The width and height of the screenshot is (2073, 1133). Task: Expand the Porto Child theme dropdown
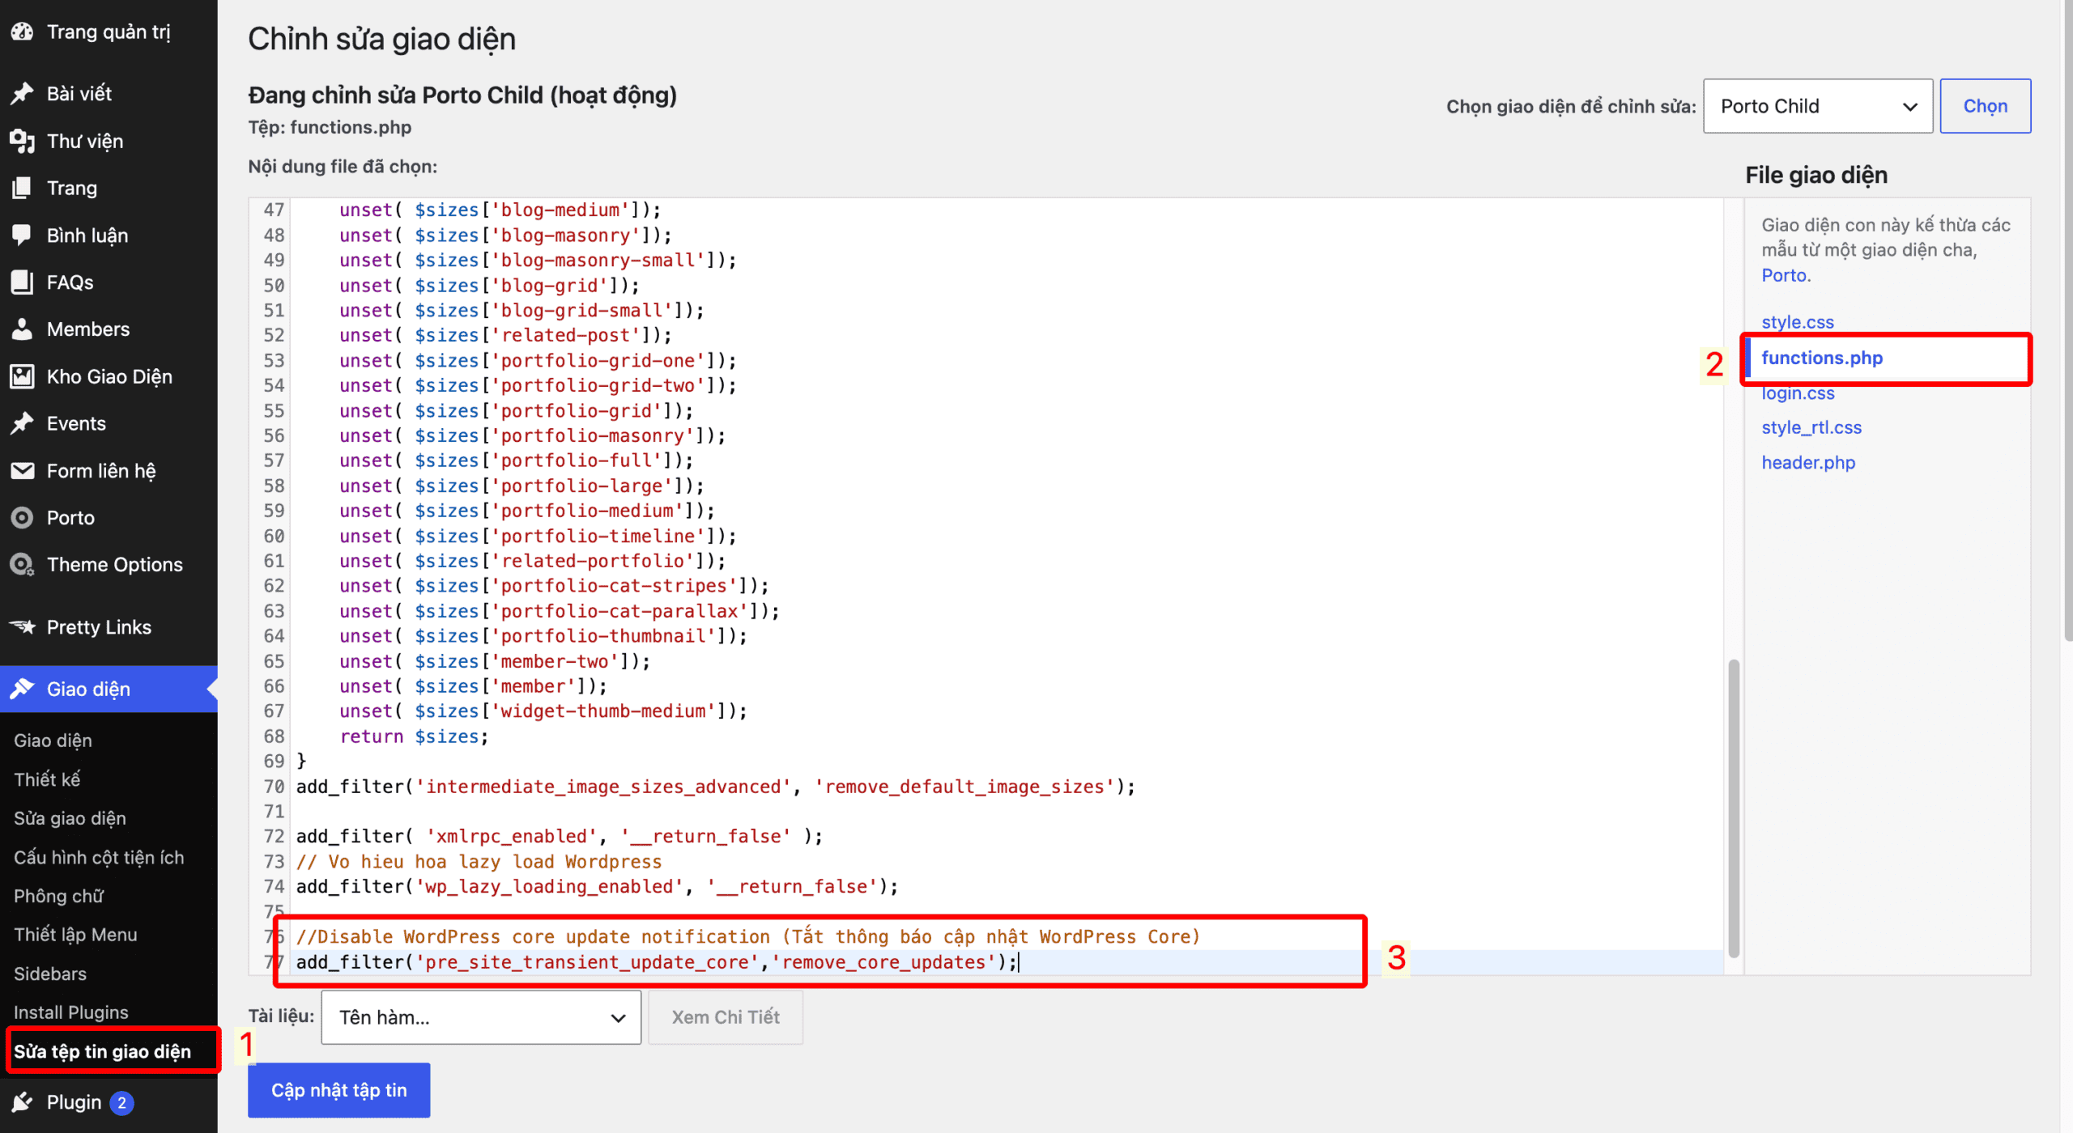(x=1818, y=106)
